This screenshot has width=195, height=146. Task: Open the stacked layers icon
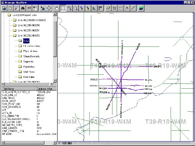141,8
